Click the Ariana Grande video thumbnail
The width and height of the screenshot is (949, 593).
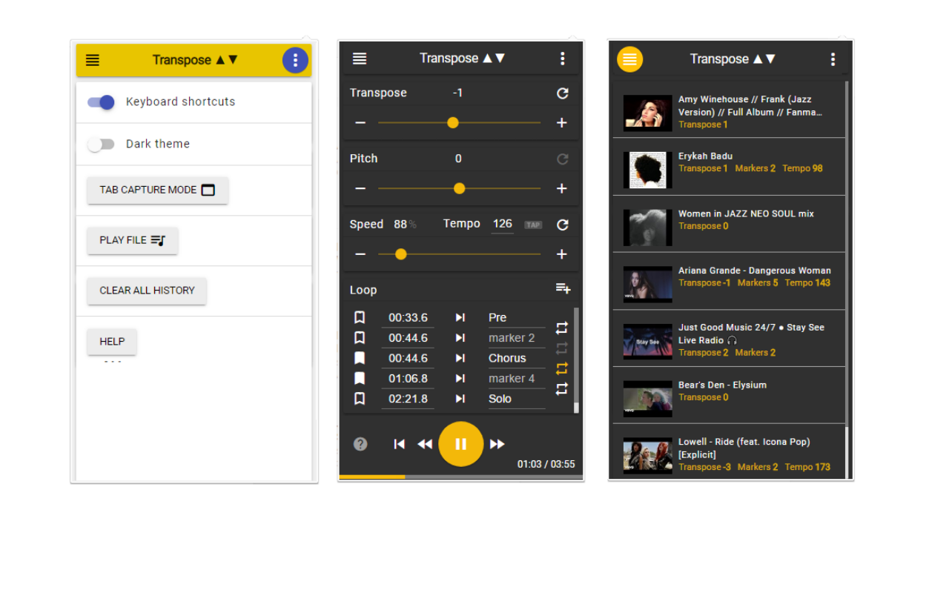(x=648, y=285)
